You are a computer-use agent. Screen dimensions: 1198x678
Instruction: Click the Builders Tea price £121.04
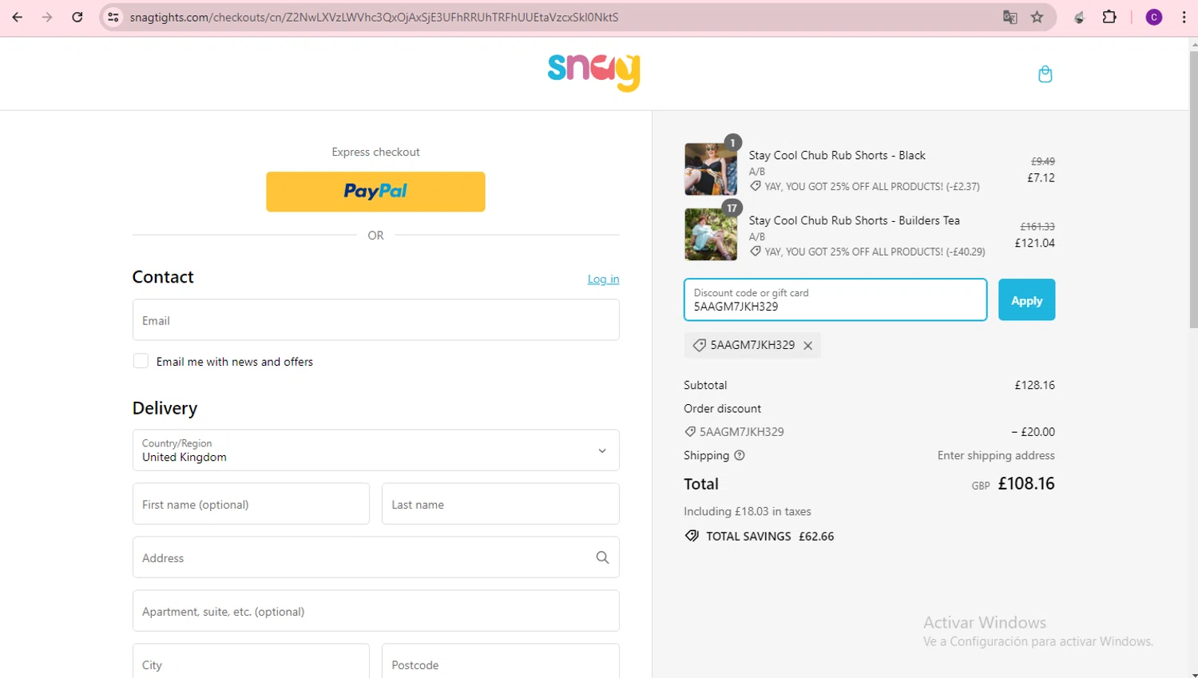(1034, 243)
